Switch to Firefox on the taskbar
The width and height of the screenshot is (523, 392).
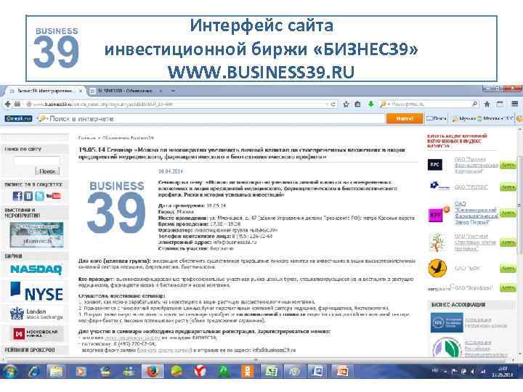point(153,372)
